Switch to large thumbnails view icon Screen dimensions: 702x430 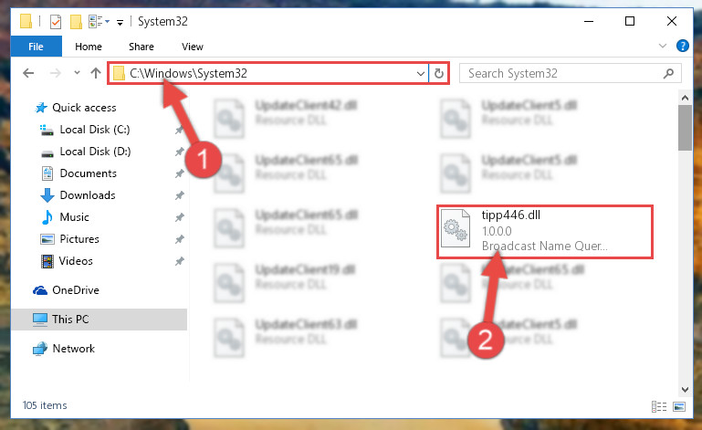pos(679,406)
